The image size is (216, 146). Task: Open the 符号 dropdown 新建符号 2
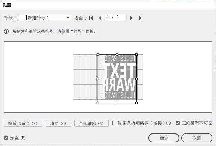(x=44, y=18)
